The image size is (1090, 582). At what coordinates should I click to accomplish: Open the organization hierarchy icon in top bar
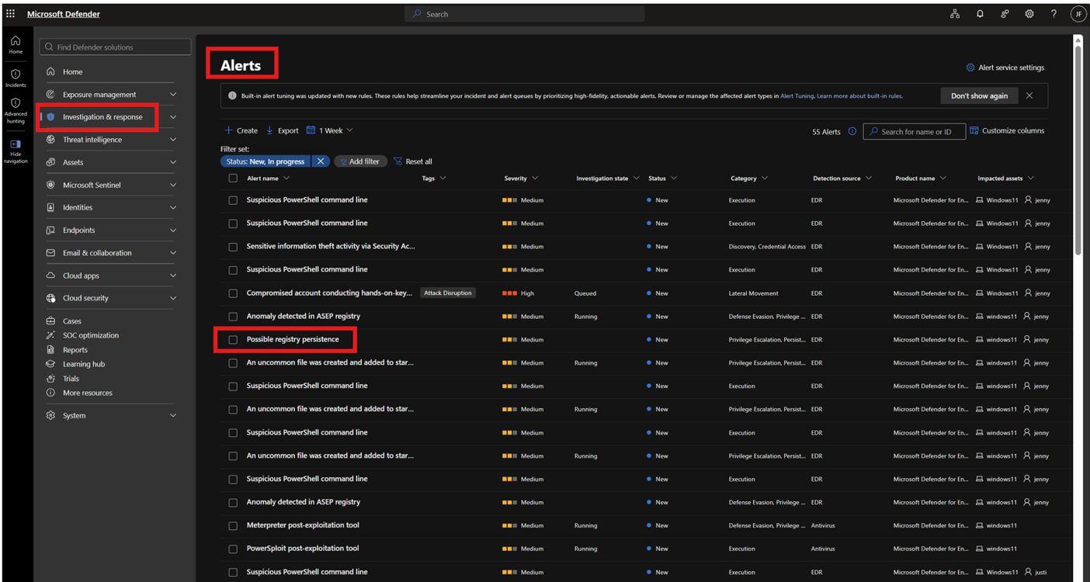[x=955, y=14]
